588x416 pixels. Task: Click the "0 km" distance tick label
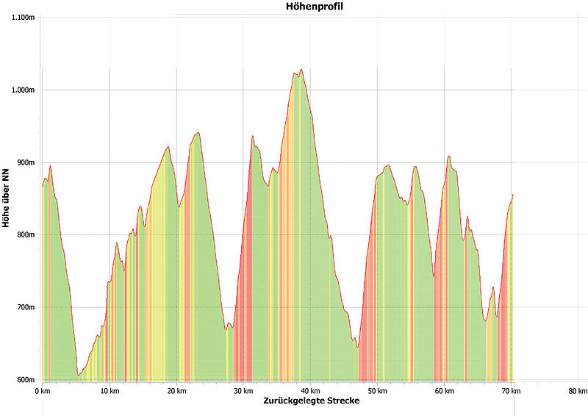tap(43, 391)
